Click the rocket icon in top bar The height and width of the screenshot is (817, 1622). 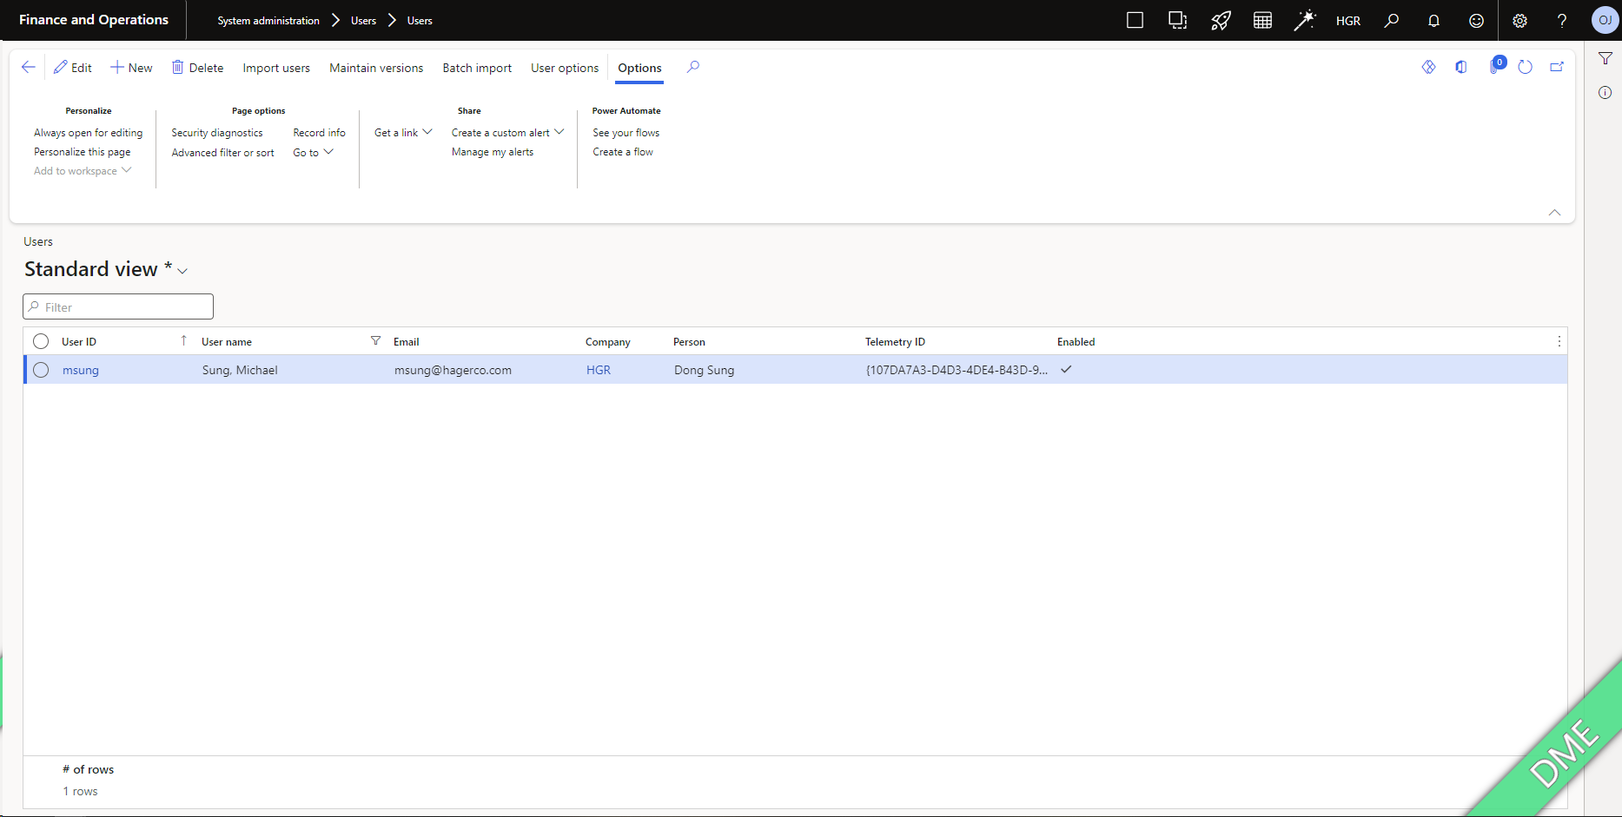(x=1221, y=20)
